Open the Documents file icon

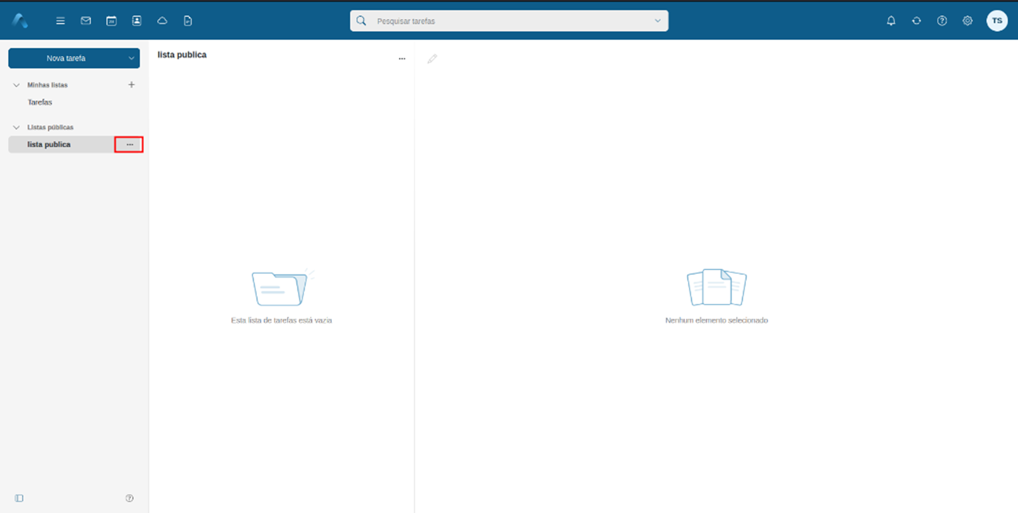click(188, 21)
